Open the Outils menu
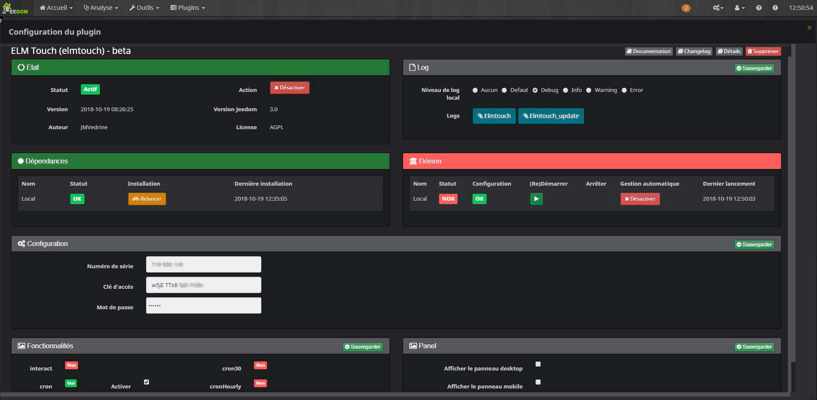Viewport: 817px width, 400px height. point(144,8)
